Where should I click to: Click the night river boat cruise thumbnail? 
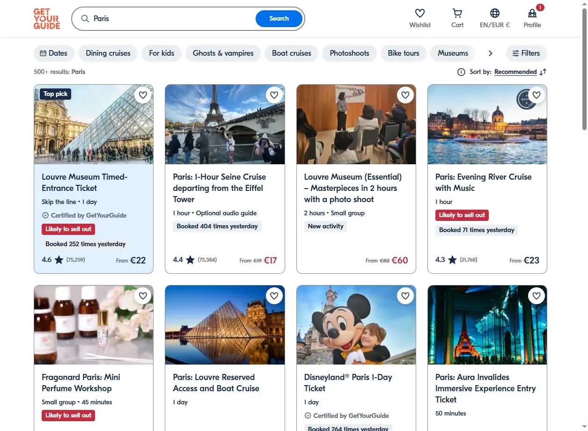pyautogui.click(x=487, y=124)
